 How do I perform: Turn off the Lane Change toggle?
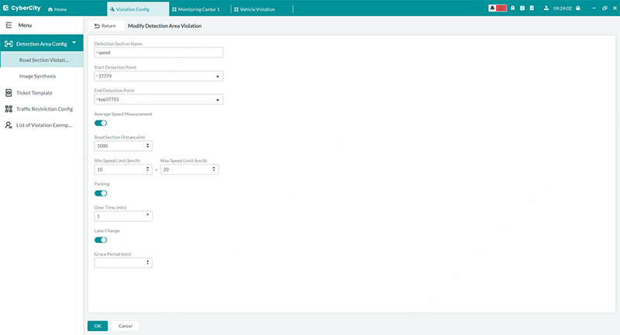click(x=101, y=240)
